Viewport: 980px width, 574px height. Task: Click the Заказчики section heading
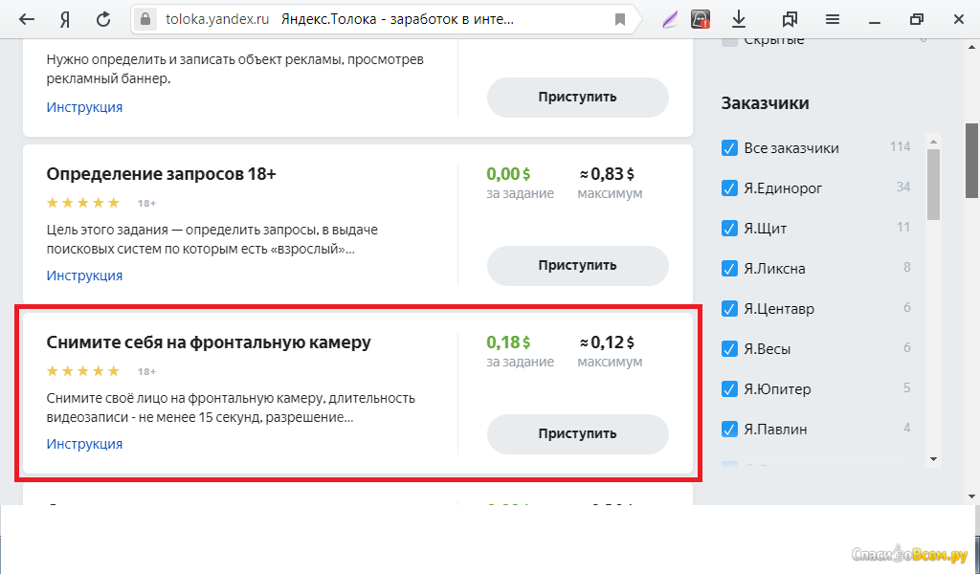click(x=765, y=103)
